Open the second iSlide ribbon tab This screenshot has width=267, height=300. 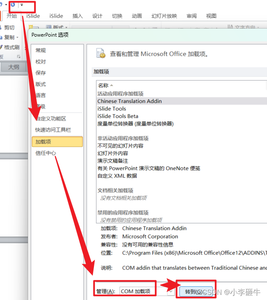[56, 16]
